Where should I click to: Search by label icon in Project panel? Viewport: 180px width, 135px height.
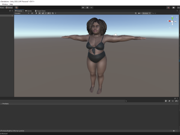click(x=169, y=101)
